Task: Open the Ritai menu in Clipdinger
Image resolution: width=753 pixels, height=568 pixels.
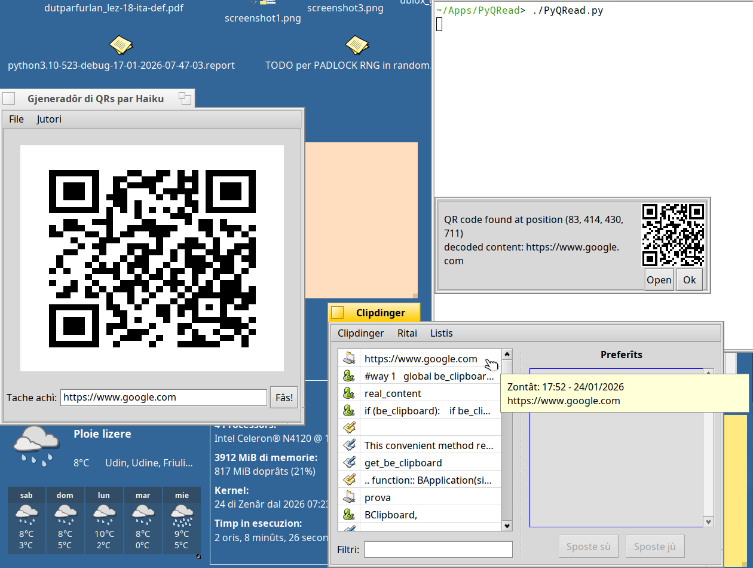Action: point(407,333)
